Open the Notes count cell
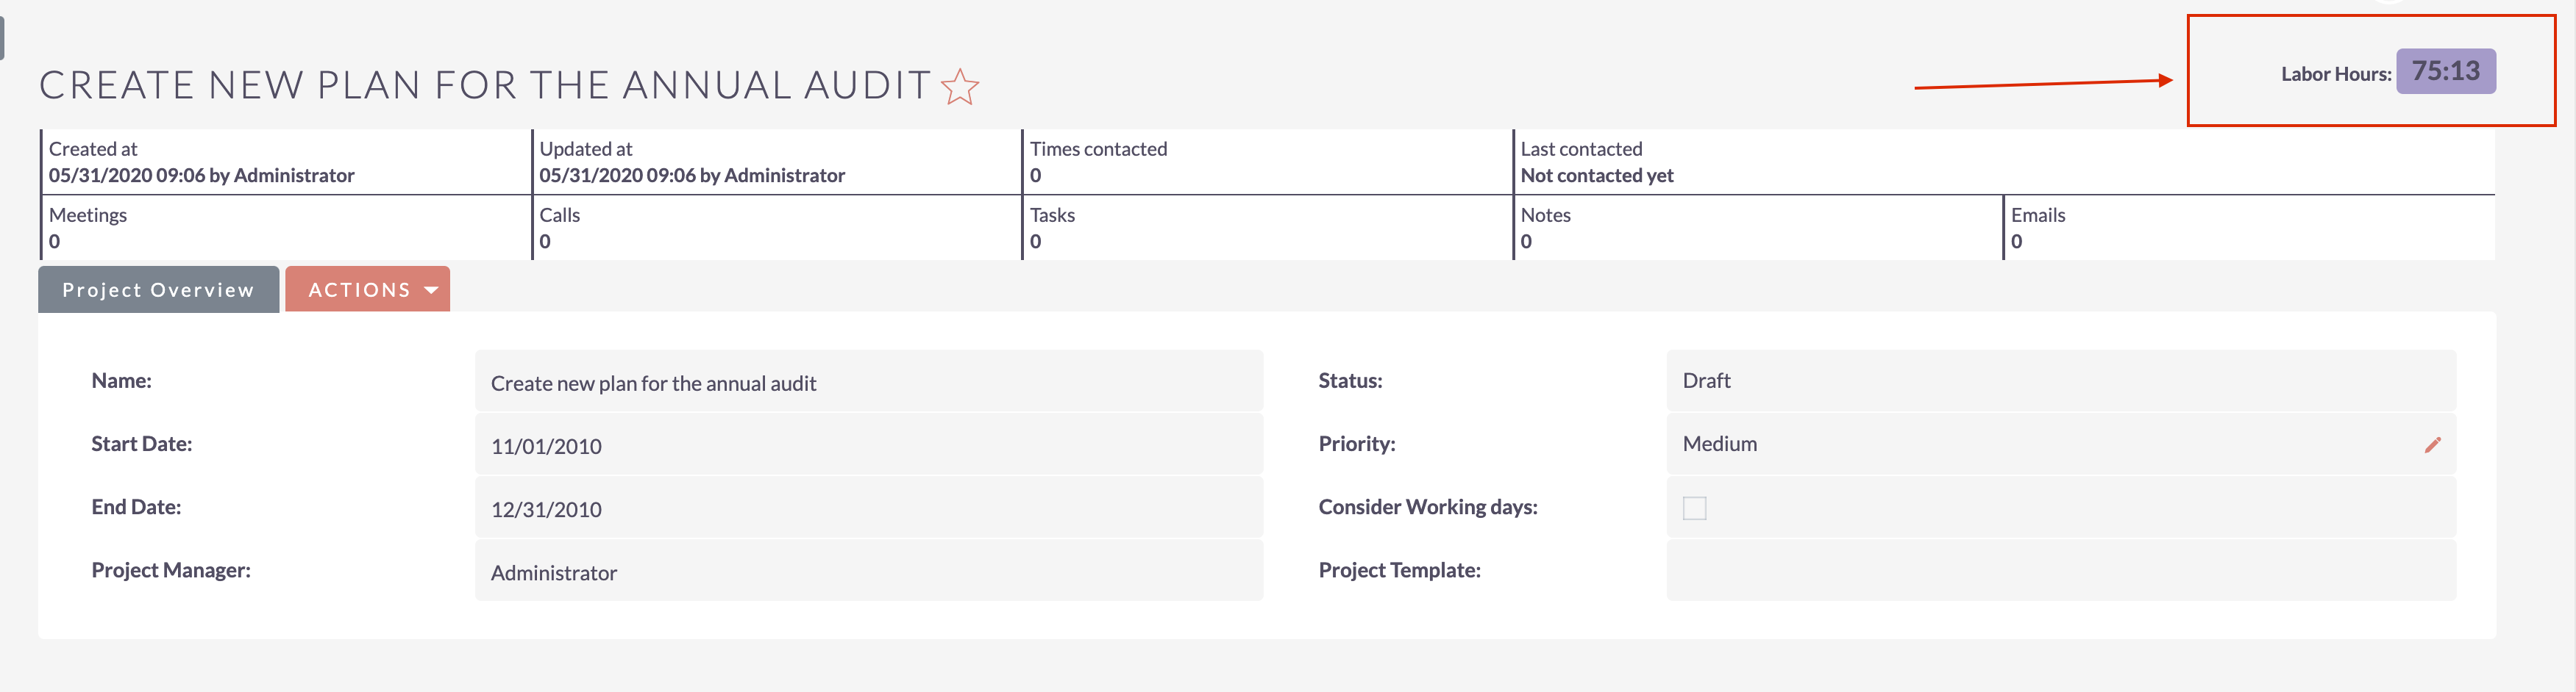The height and width of the screenshot is (692, 2576). click(x=1758, y=228)
